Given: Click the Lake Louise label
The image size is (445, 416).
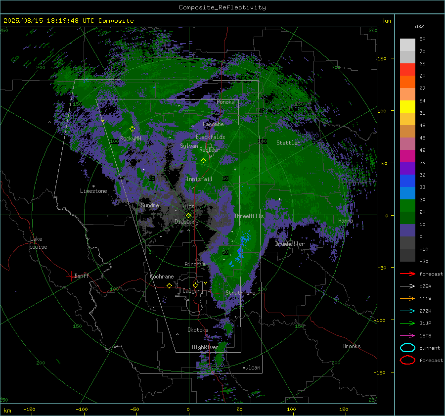Looking at the screenshot, I should (38, 243).
